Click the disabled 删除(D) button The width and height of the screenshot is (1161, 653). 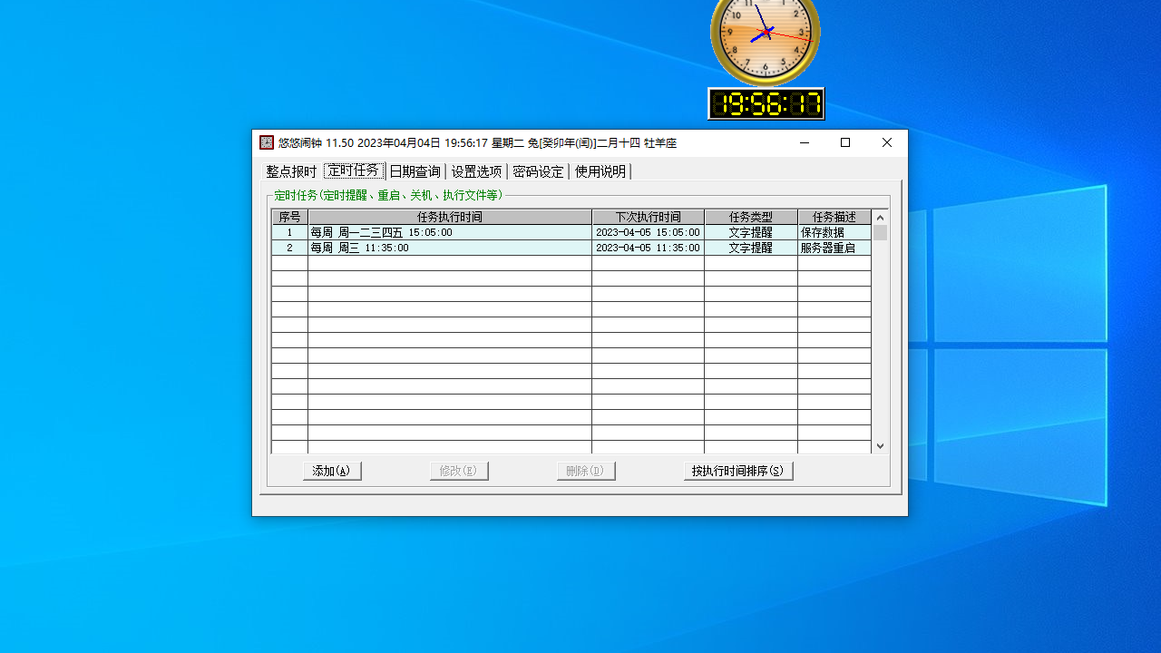(x=585, y=471)
